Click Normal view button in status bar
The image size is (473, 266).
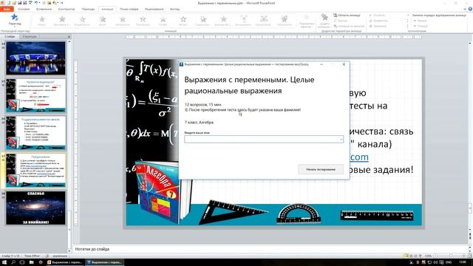(x=406, y=256)
